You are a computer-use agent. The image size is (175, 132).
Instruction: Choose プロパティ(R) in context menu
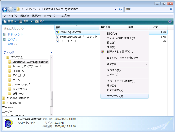(x=125, y=96)
